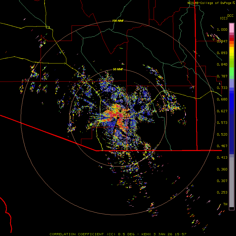This screenshot has height=236, width=236.
Task: Click the TH threshold label on the legend
Action: 225,204
